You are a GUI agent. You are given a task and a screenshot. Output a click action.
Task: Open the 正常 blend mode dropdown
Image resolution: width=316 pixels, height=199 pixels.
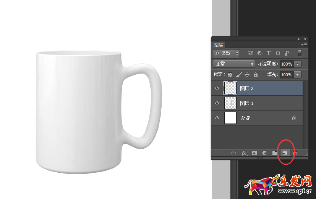[234, 64]
